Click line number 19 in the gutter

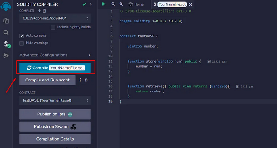click(x=110, y=102)
